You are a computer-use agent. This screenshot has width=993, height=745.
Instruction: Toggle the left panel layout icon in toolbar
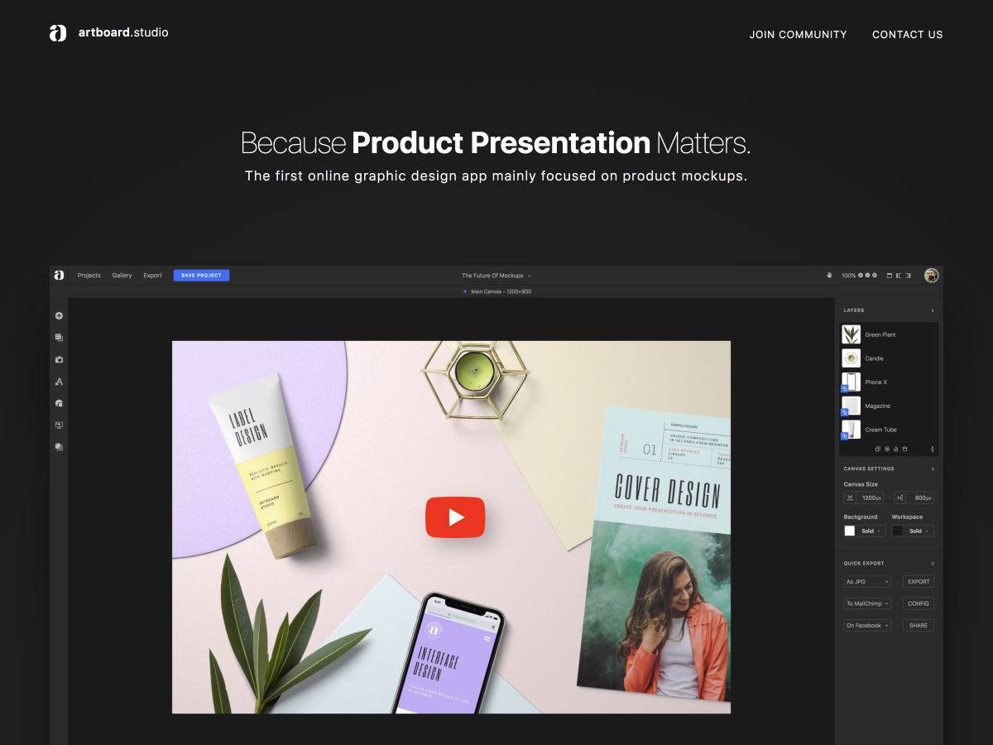tap(898, 276)
